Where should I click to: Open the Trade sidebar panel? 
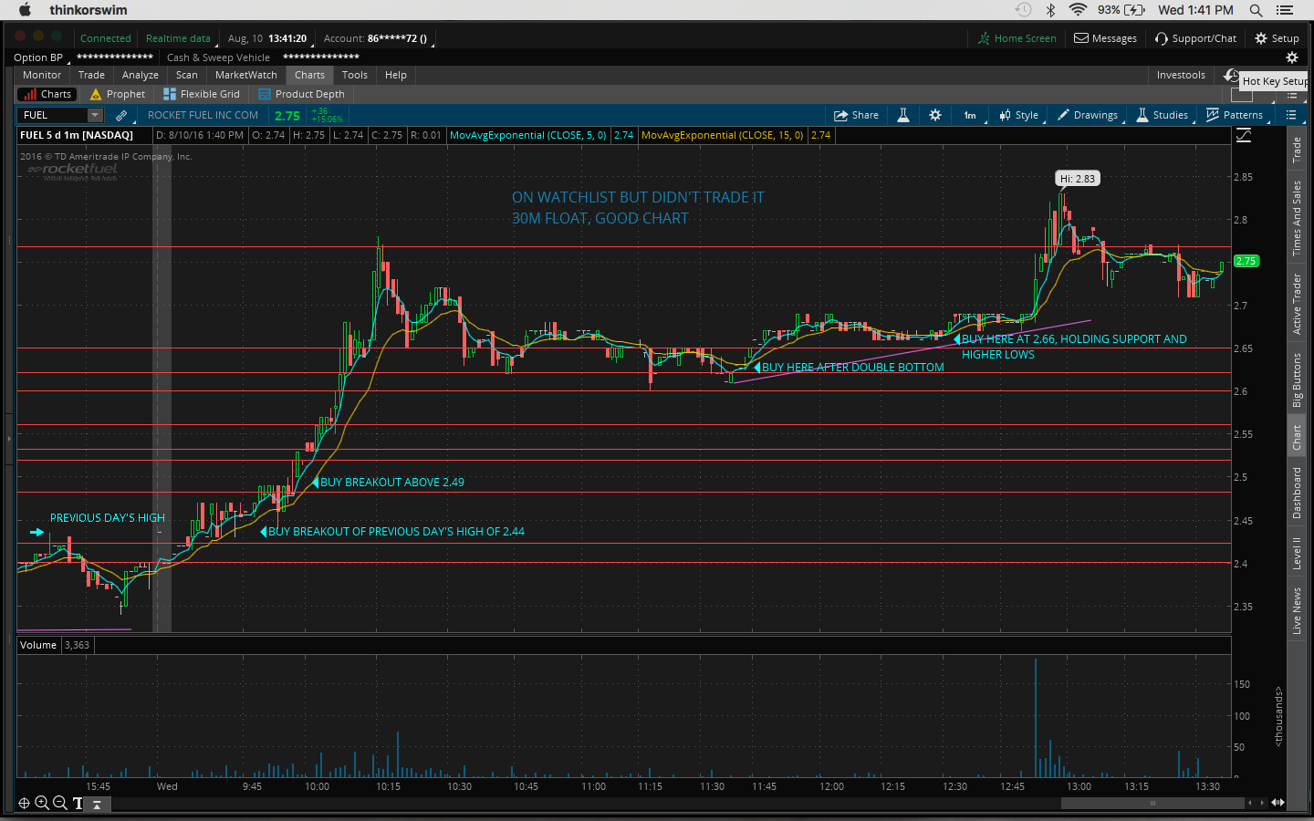[1297, 151]
